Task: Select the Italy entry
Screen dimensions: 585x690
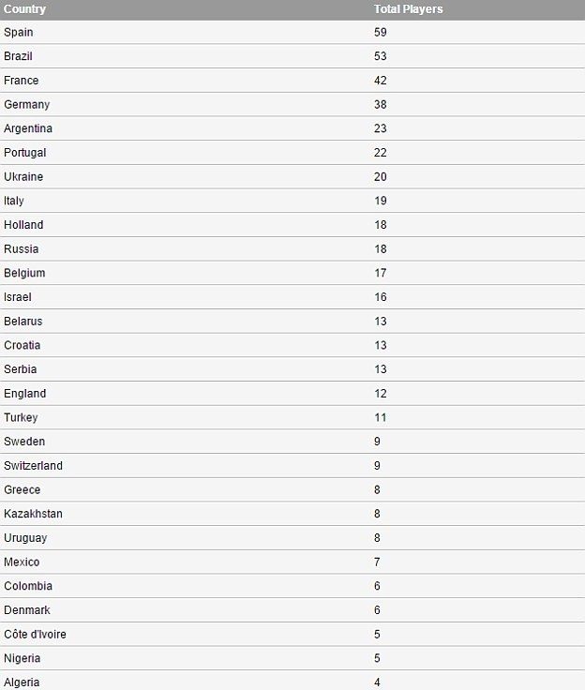Action: [14, 201]
